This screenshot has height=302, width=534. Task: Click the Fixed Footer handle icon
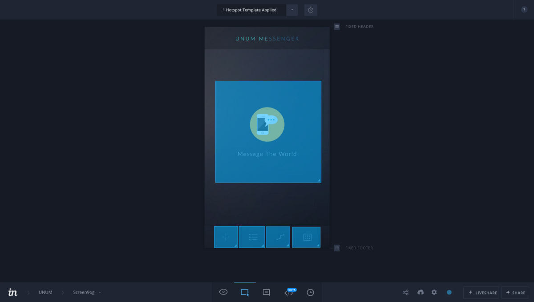(337, 248)
